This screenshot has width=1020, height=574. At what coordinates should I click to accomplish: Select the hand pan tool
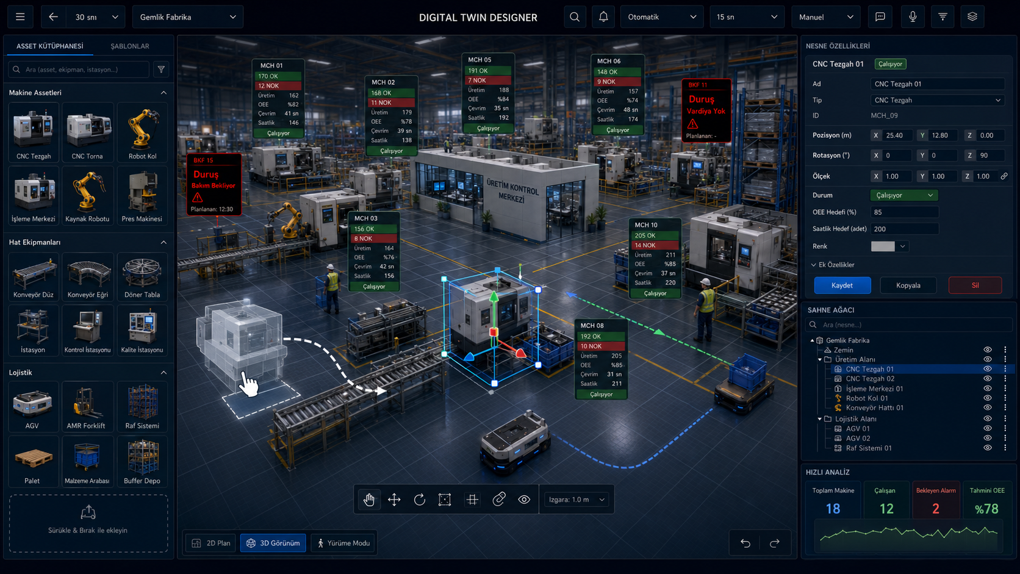point(369,500)
